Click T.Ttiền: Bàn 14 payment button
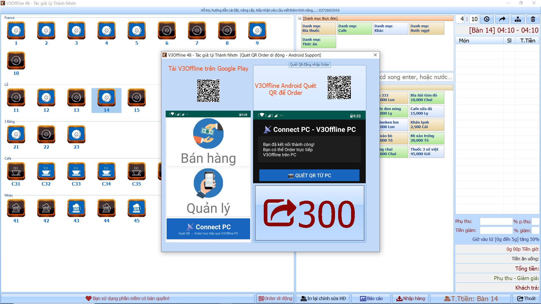 [471, 298]
